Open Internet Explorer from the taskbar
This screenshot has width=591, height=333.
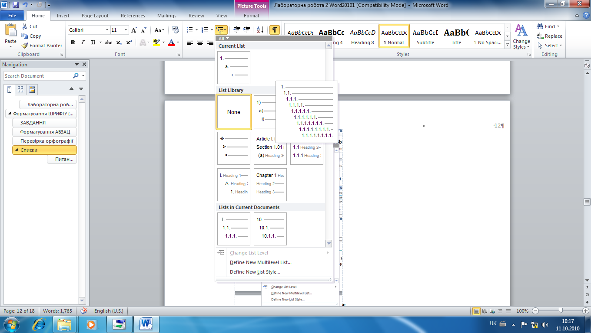click(40, 323)
